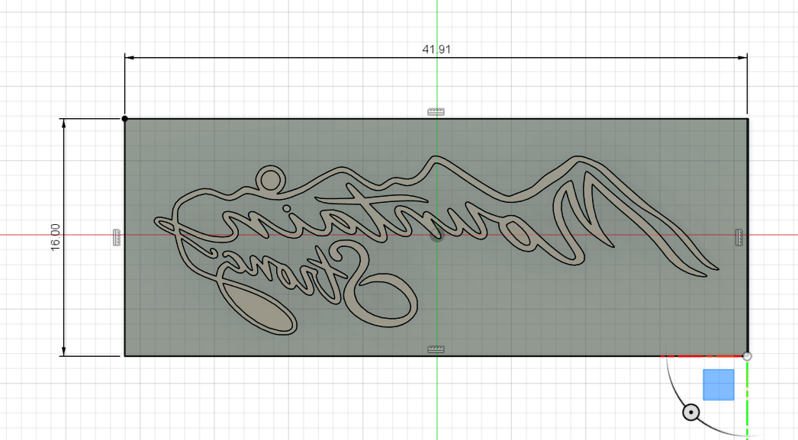Select the black sketch point at rectangle's top-left corner
Image resolution: width=798 pixels, height=440 pixels.
coord(124,118)
